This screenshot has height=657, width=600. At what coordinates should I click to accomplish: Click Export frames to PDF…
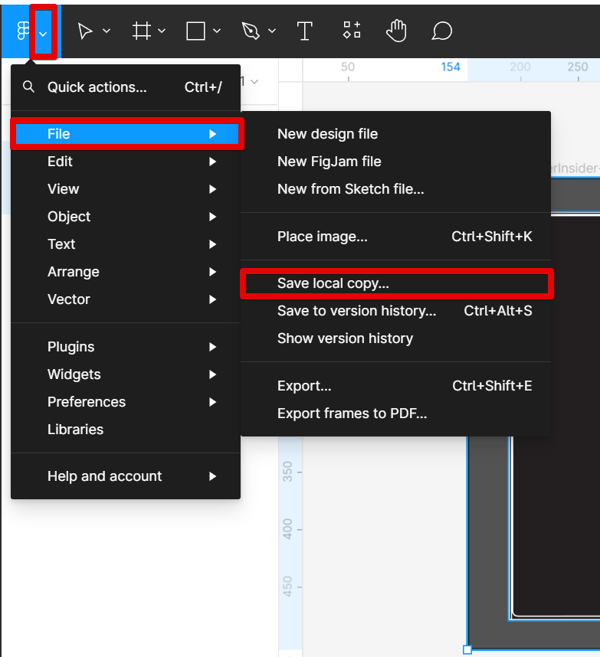tap(352, 413)
